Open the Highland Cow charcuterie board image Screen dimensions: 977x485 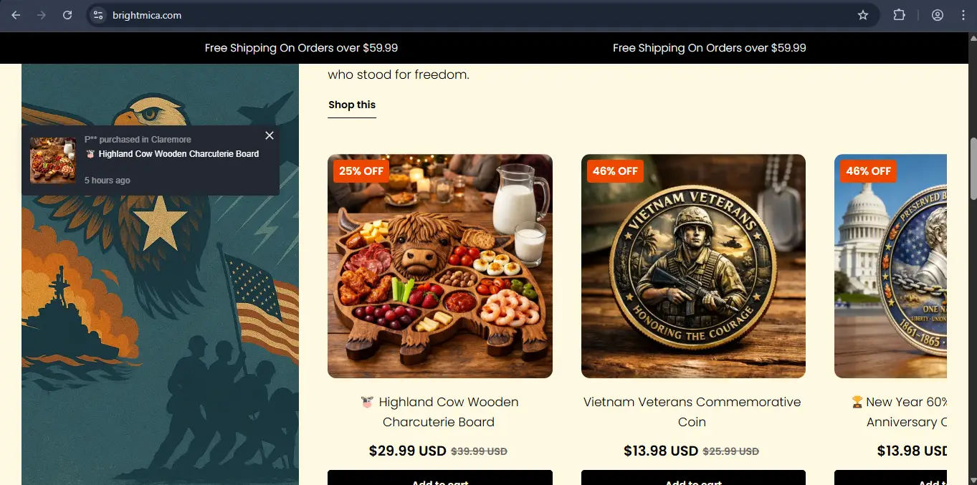coord(440,266)
